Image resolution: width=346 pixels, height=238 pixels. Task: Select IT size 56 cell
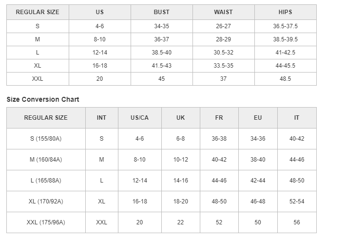tap(297, 222)
